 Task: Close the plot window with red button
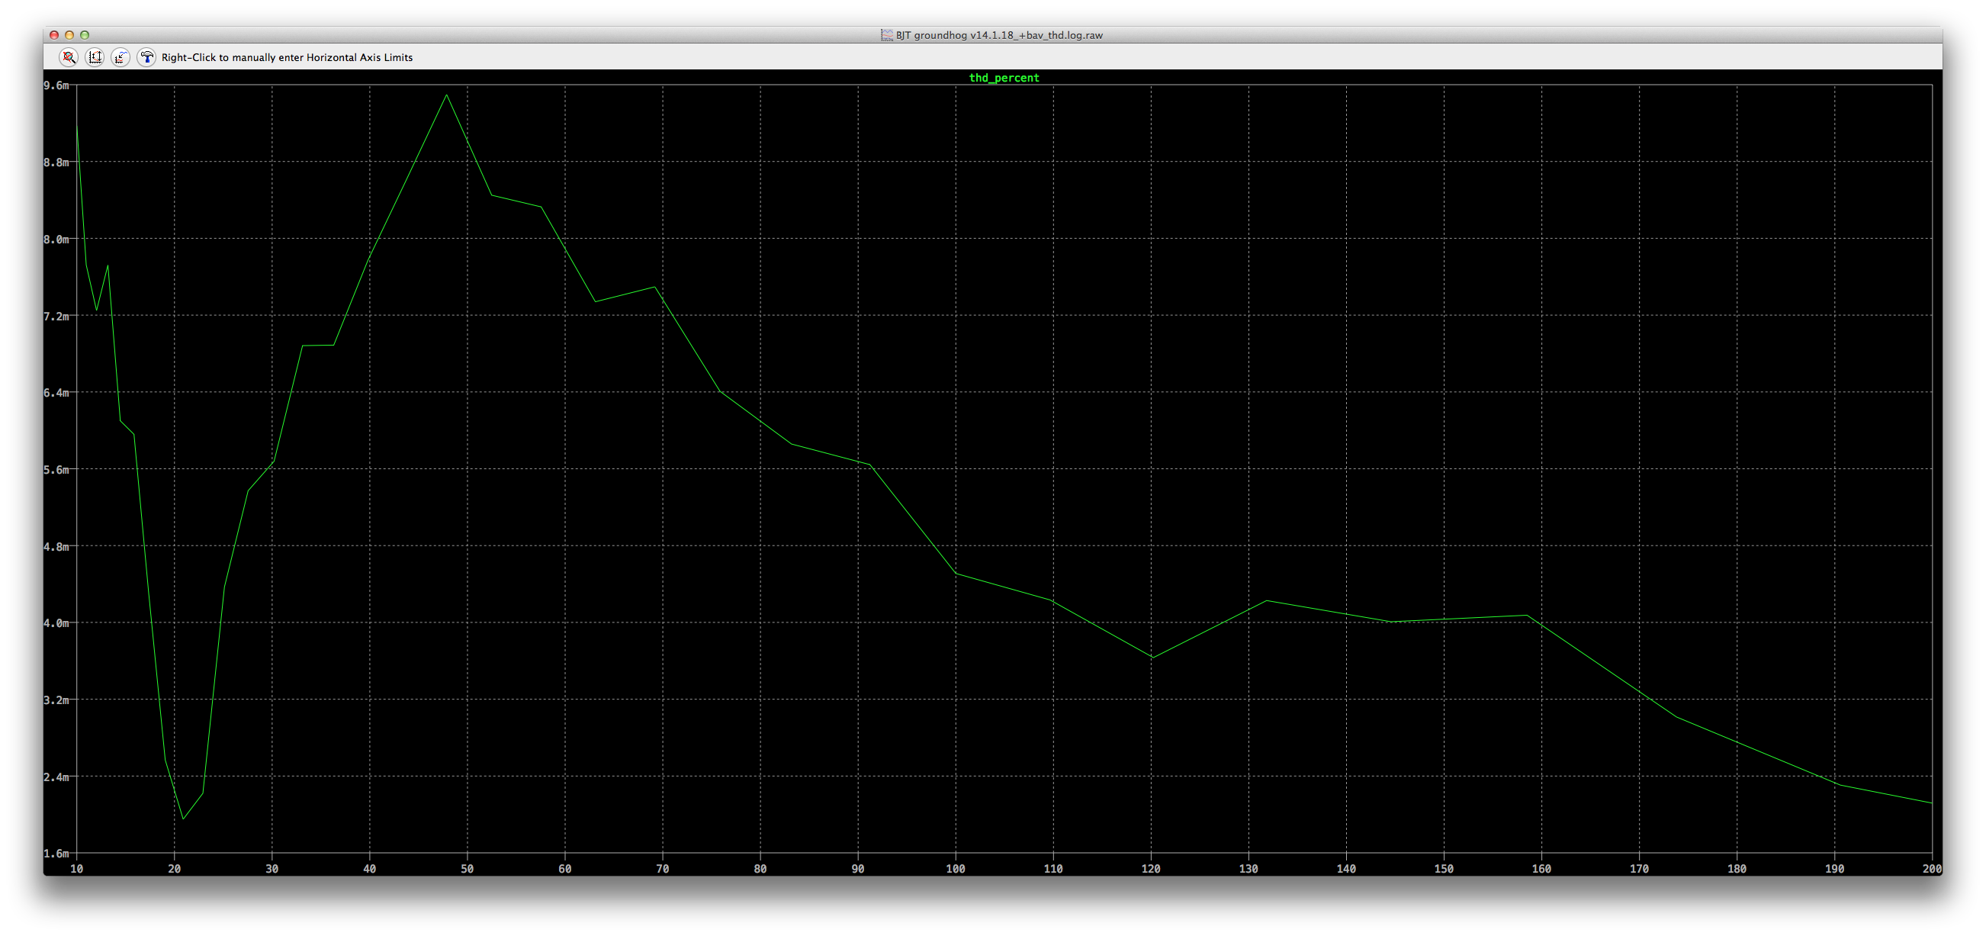(54, 34)
